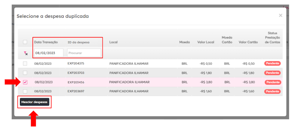Click the Valor Local column header
The image size is (296, 131).
tap(206, 42)
